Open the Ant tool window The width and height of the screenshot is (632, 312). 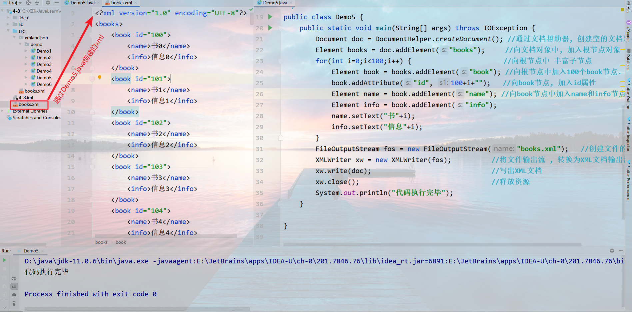[628, 8]
